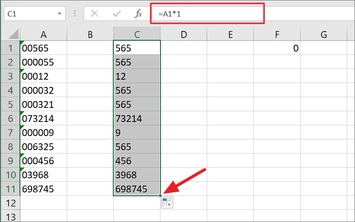Click cell A11 containing 698745
355x222 pixels.
click(x=43, y=189)
